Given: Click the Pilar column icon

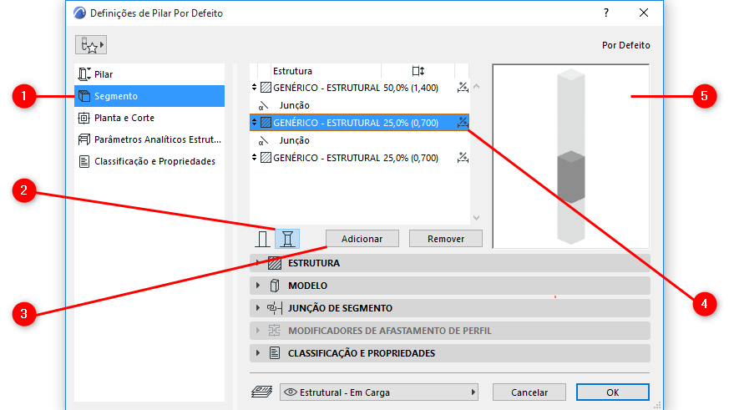Looking at the screenshot, I should 84,74.
